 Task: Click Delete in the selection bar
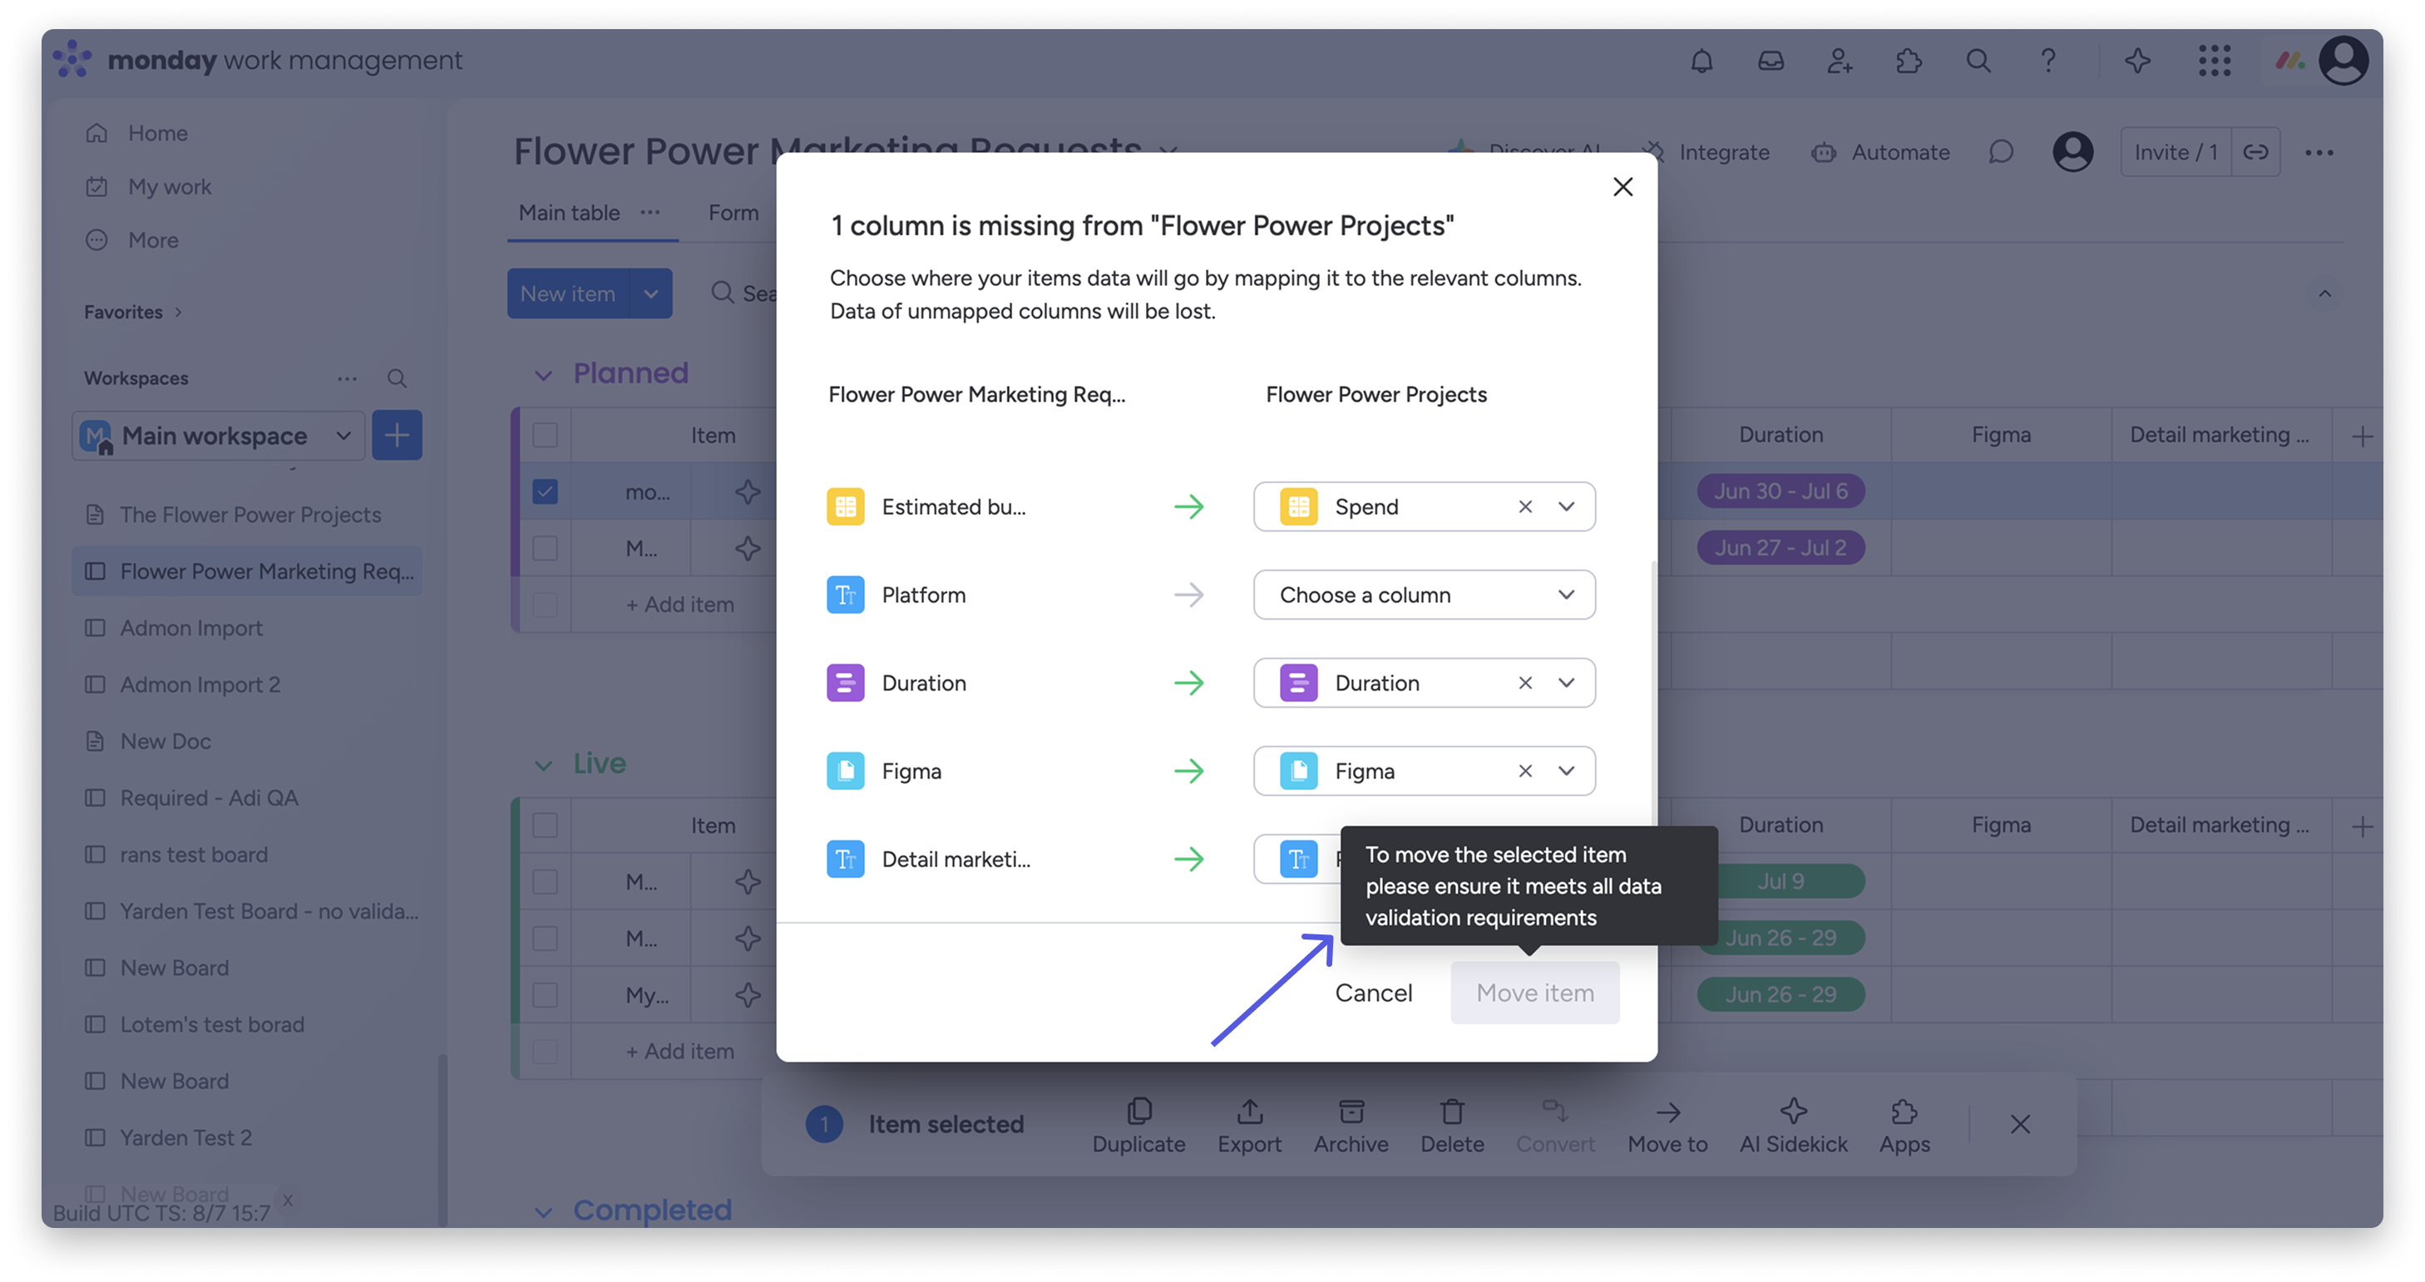coord(1452,1126)
